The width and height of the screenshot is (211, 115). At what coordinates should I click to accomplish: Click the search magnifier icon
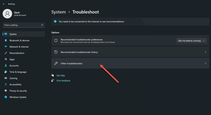coord(42,25)
